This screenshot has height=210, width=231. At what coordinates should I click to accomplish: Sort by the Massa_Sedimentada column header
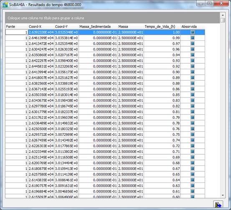click(98, 27)
